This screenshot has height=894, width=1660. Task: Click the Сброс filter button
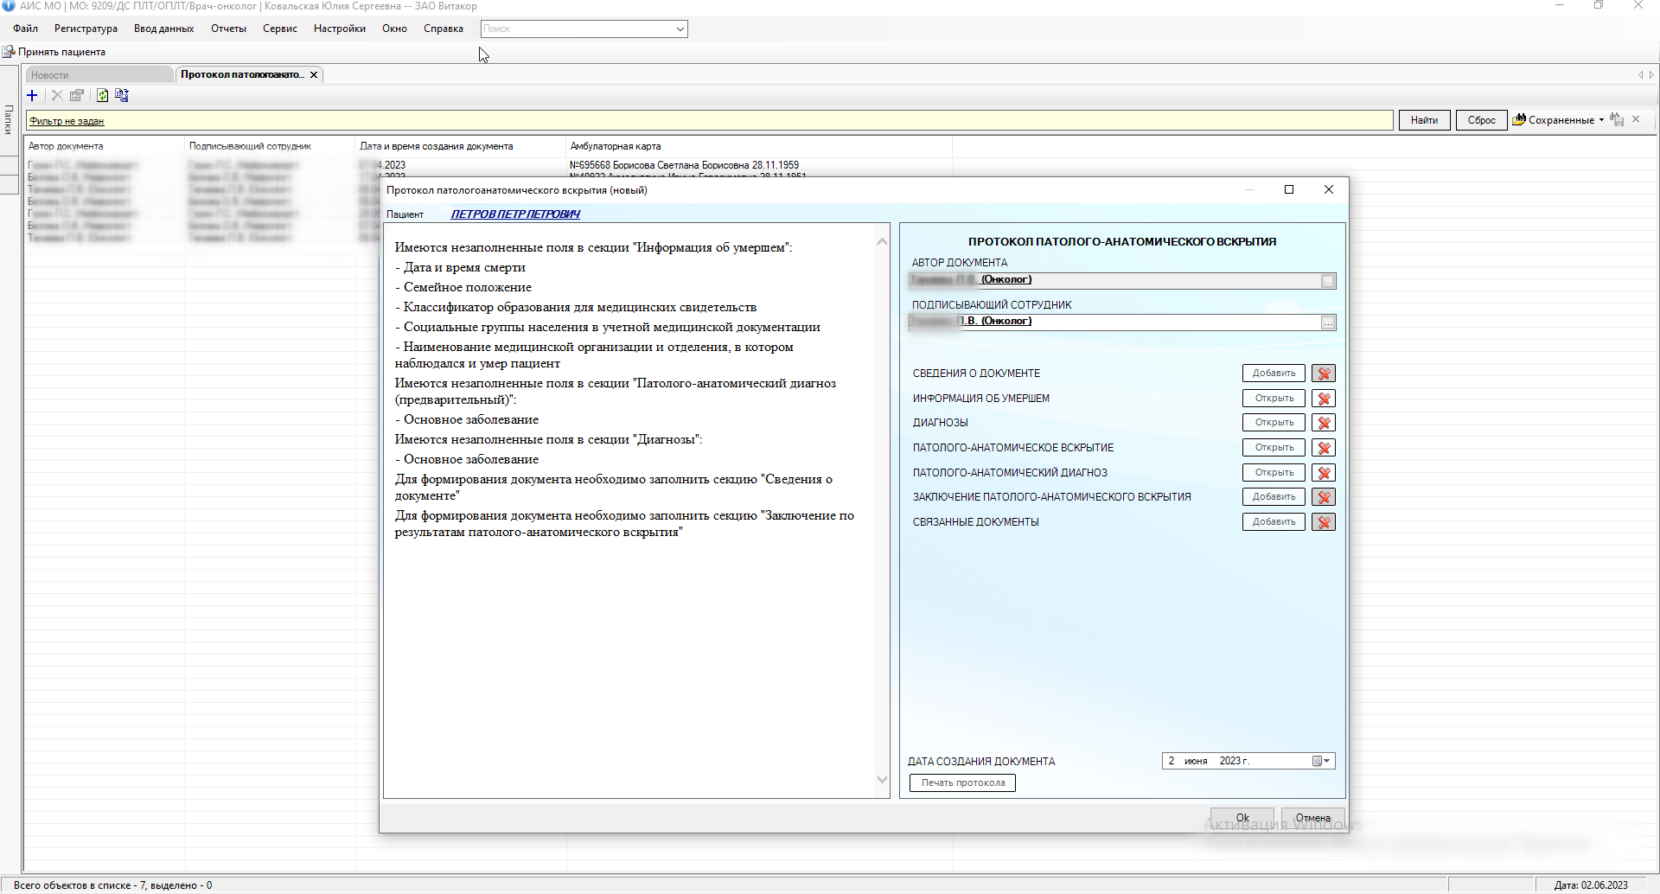[x=1481, y=120]
